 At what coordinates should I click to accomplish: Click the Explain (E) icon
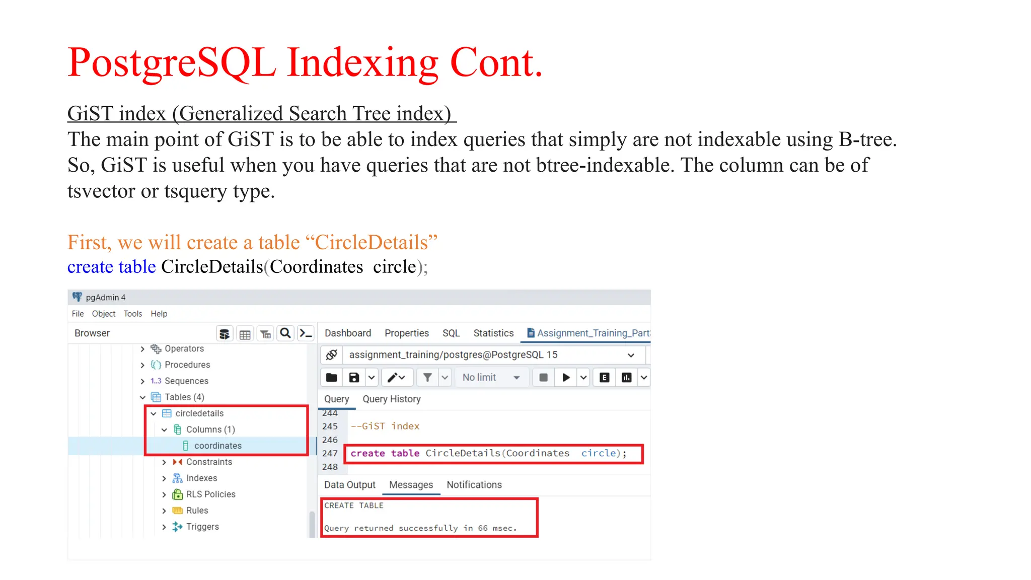[605, 378]
